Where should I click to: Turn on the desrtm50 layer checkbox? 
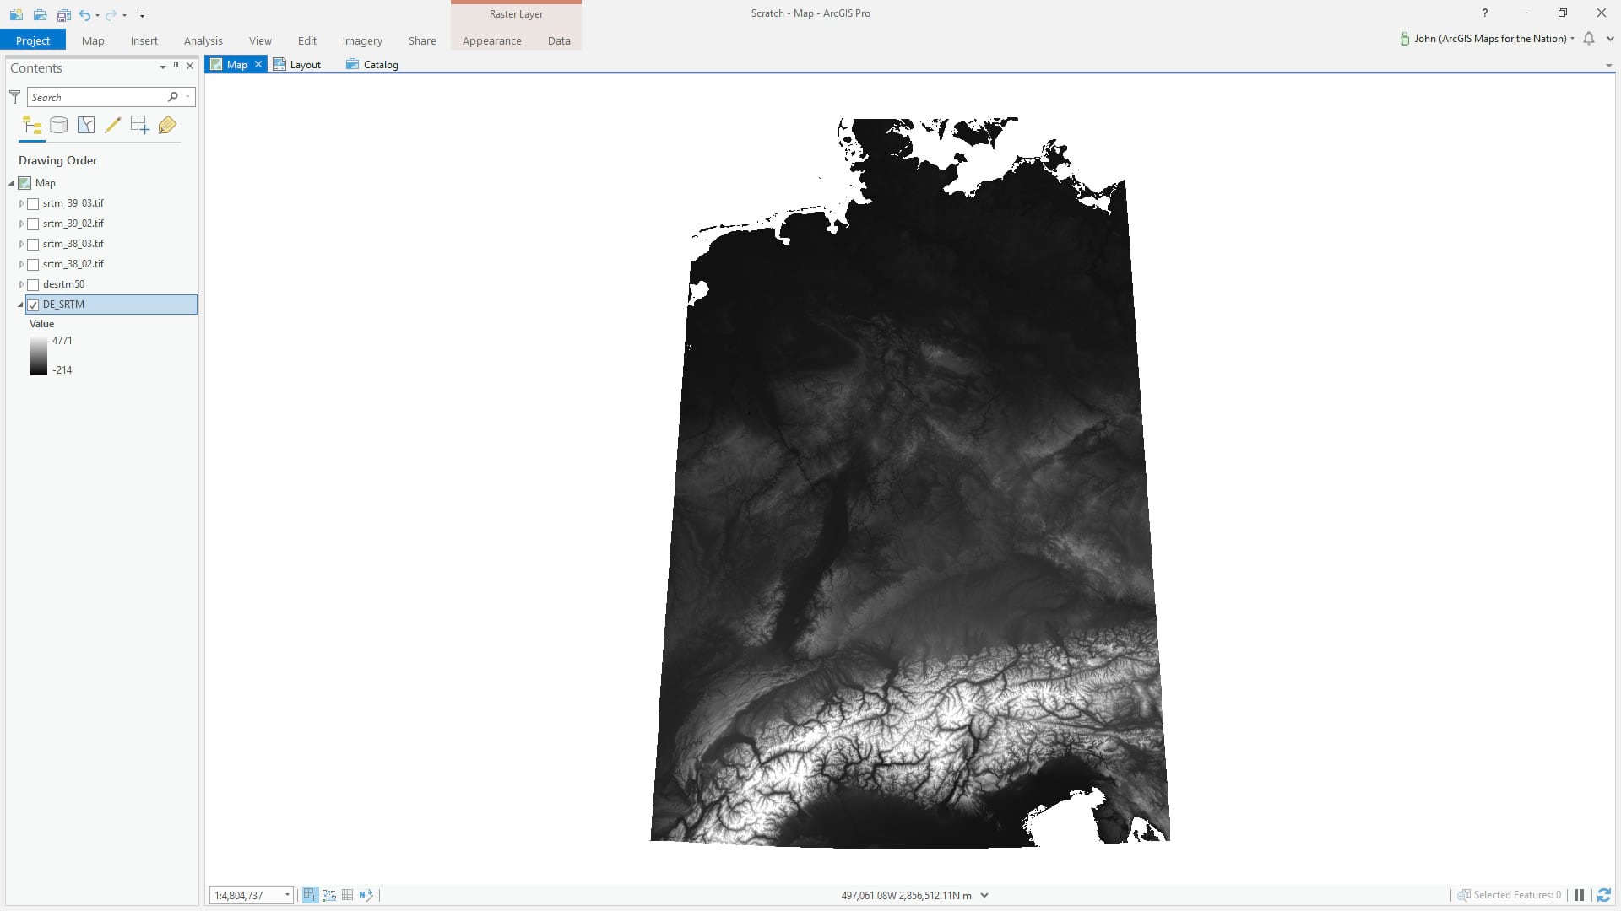click(x=33, y=284)
